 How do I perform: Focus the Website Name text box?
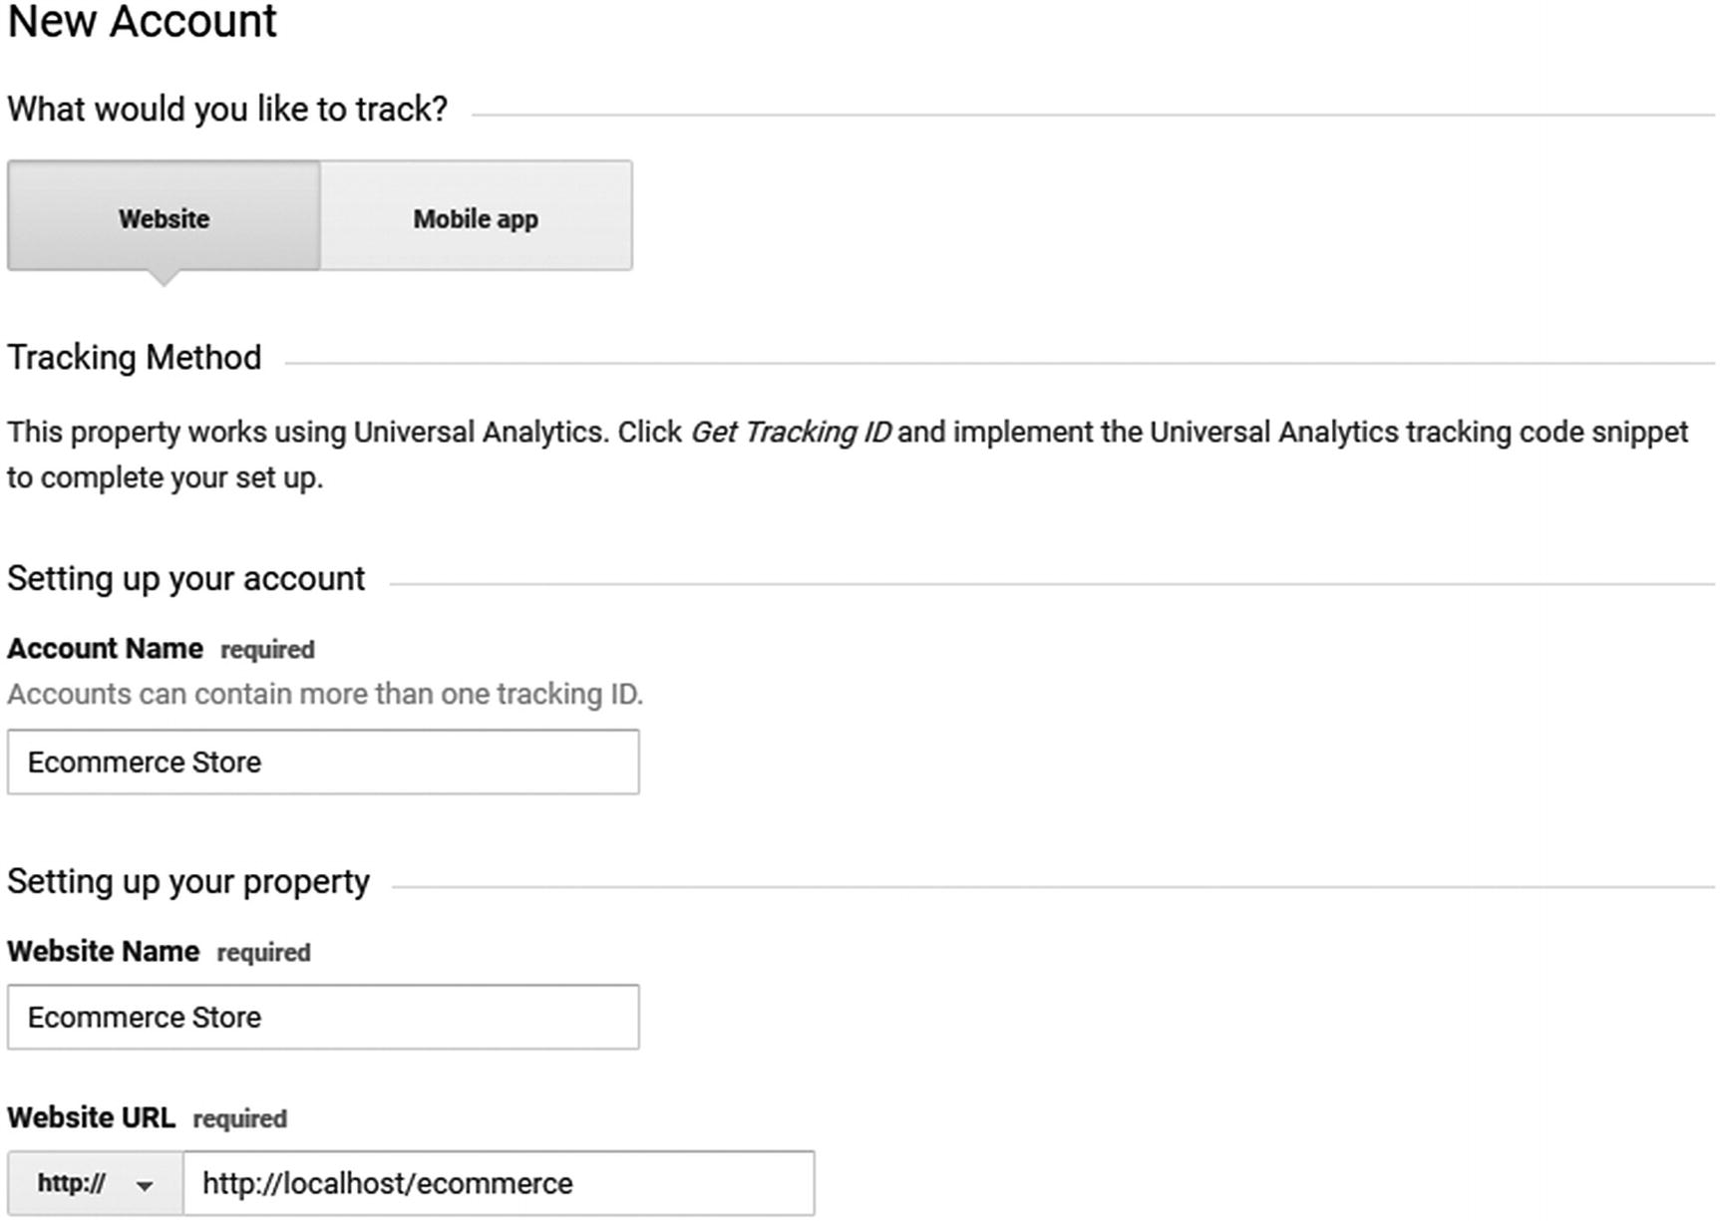tap(323, 1017)
